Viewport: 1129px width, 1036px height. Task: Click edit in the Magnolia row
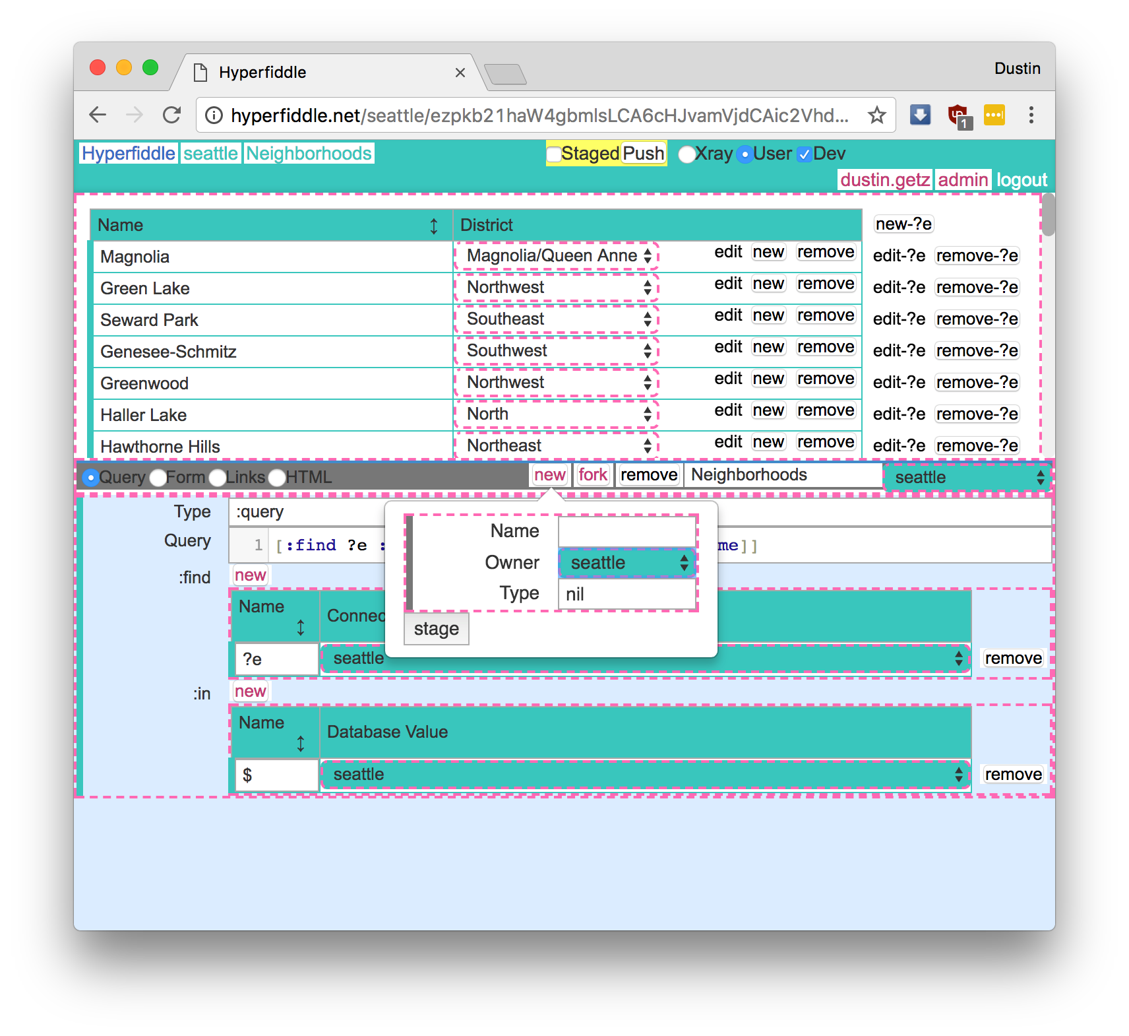[728, 252]
